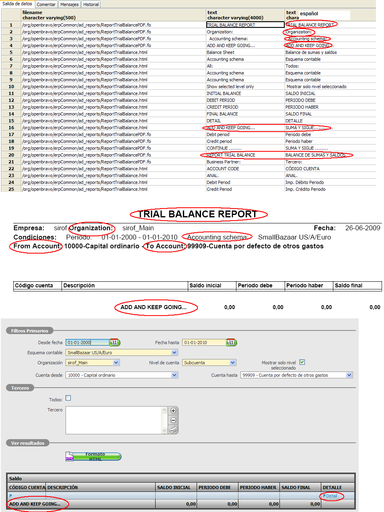Viewport: 384px width, 512px height.
Task: Click the 'Balance de sumas y saldos' cell
Action: click(x=330, y=52)
